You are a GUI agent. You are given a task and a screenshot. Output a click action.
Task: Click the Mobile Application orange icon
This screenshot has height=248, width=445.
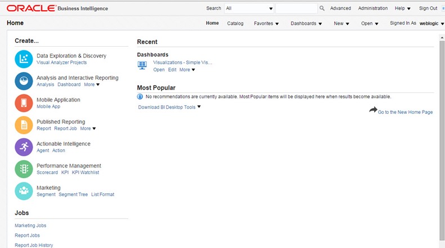tap(24, 103)
